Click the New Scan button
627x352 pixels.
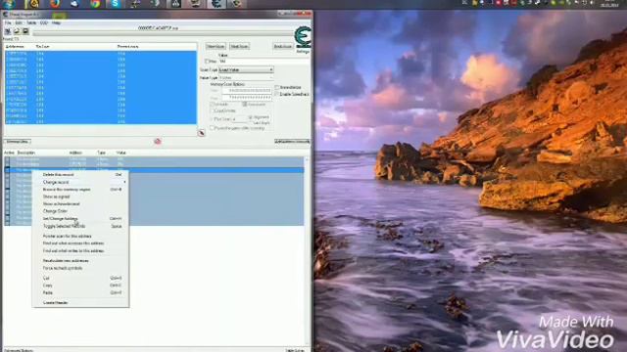click(216, 46)
